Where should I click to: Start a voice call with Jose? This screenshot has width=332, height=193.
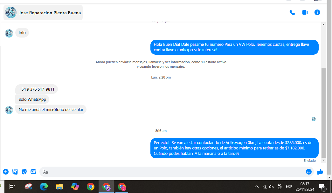coord(292,12)
